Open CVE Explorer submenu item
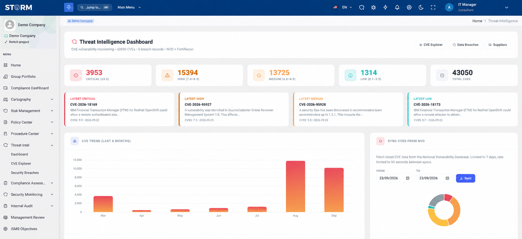The width and height of the screenshot is (522, 239). point(21,164)
